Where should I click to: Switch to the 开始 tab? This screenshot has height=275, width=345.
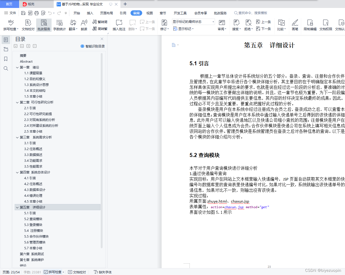(x=77, y=13)
